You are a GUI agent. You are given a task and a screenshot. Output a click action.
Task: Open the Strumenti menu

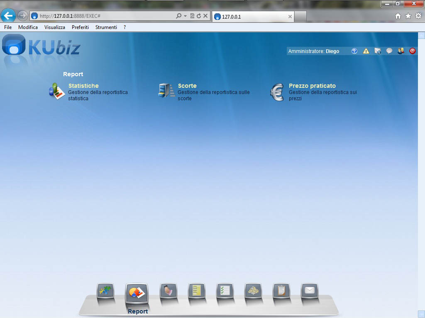point(106,27)
